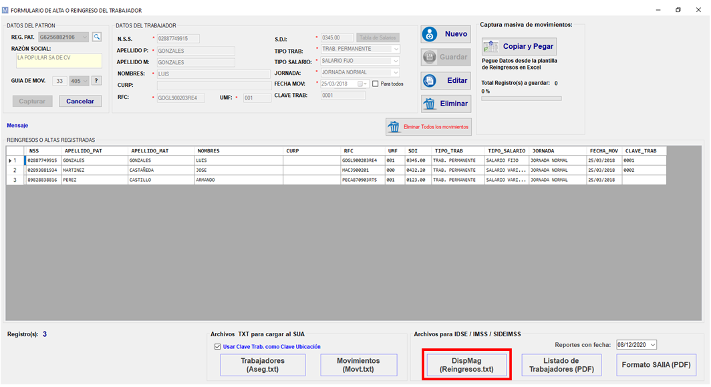This screenshot has height=387, width=711.
Task: Open the FECHA MOV date picker
Action: pos(362,84)
